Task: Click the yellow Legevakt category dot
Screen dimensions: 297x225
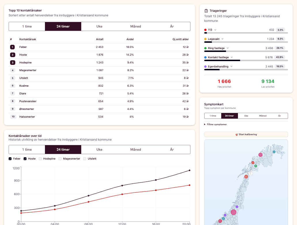Action: (x=205, y=39)
